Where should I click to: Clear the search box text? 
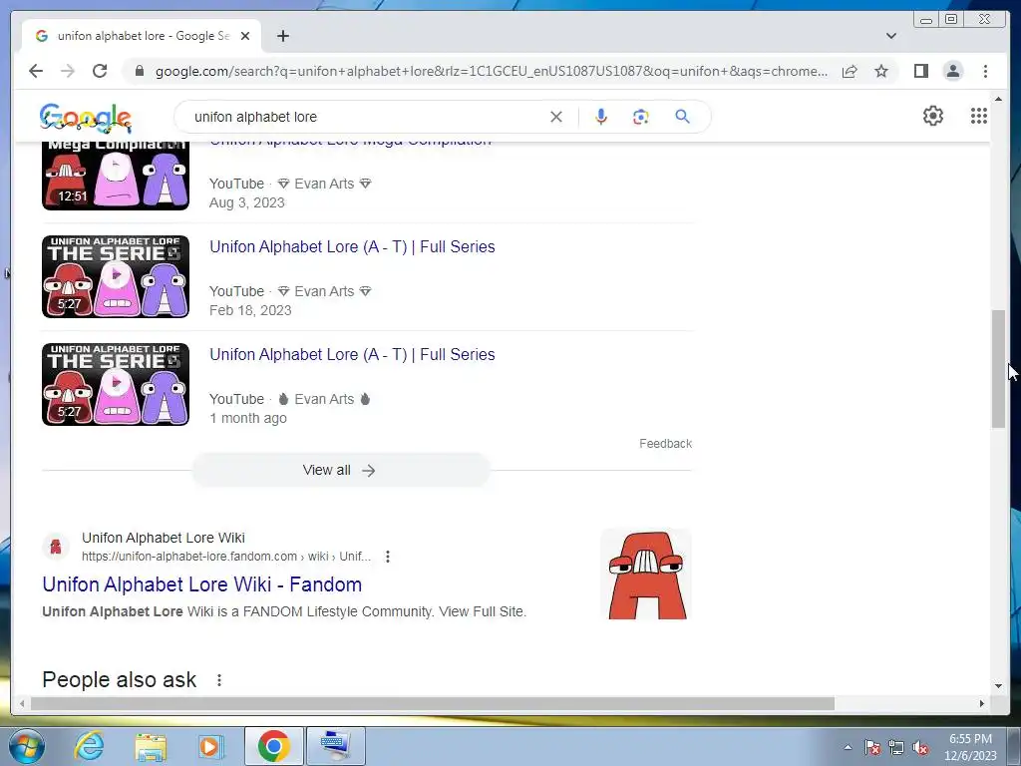556,117
